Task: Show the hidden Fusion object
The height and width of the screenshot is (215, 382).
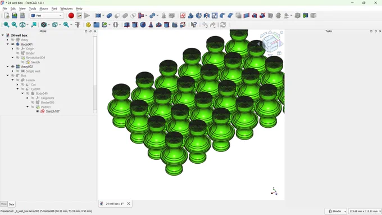Action: 17,80
